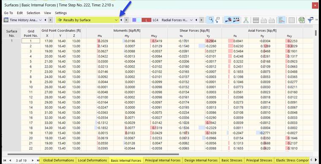
Task: Close the results table window
Action: [315, 5]
